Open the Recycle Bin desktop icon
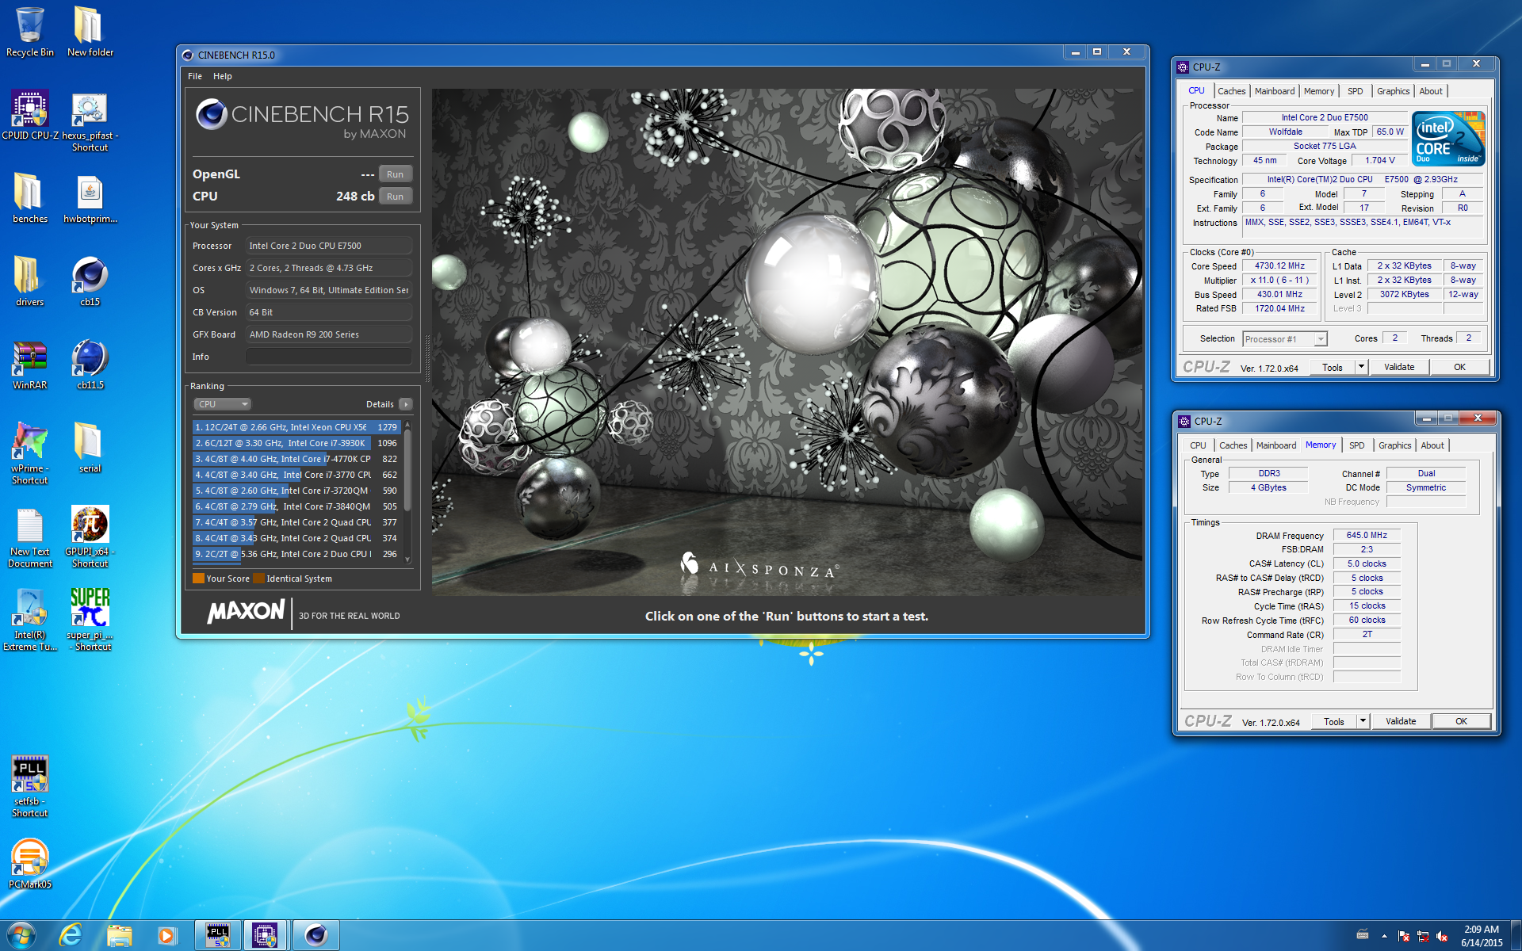The width and height of the screenshot is (1522, 951). 30,32
